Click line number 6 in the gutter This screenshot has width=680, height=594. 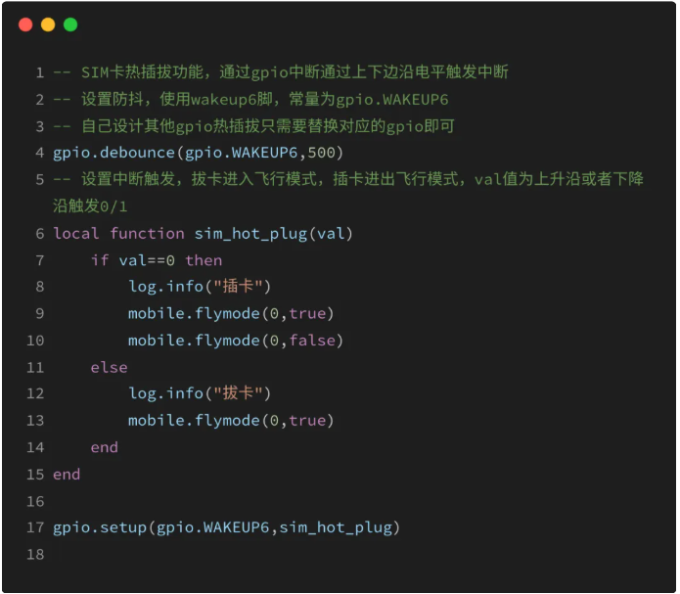point(40,233)
